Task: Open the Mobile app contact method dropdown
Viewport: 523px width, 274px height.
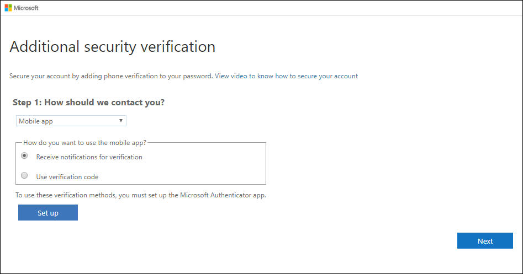Action: coord(71,121)
